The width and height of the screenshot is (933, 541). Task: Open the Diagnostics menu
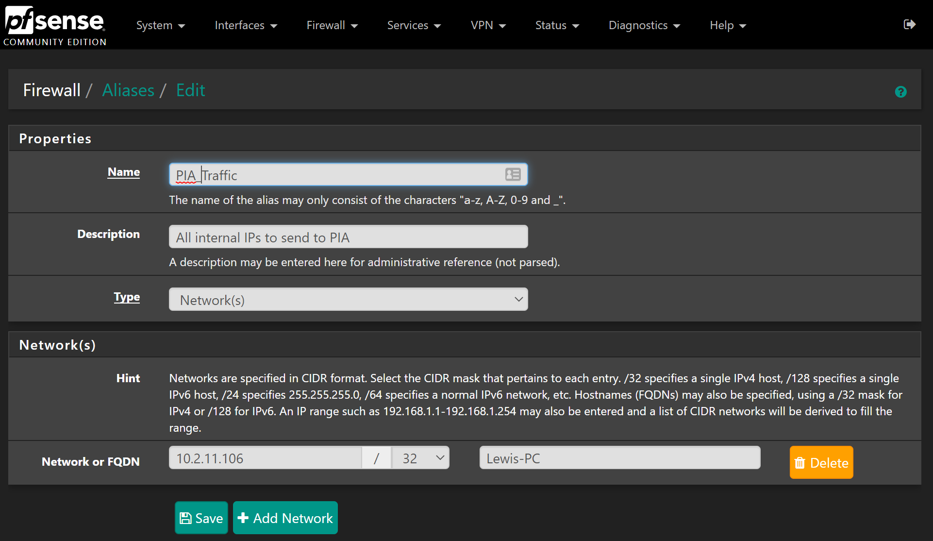[645, 25]
